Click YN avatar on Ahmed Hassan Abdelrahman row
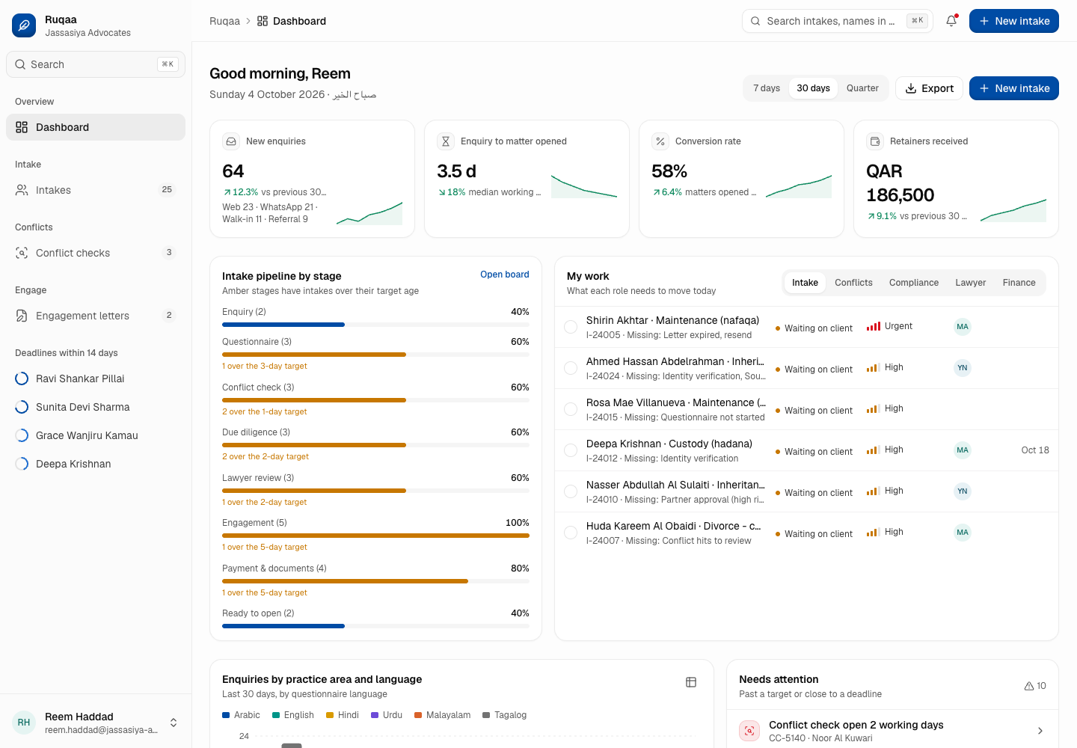 click(x=963, y=367)
